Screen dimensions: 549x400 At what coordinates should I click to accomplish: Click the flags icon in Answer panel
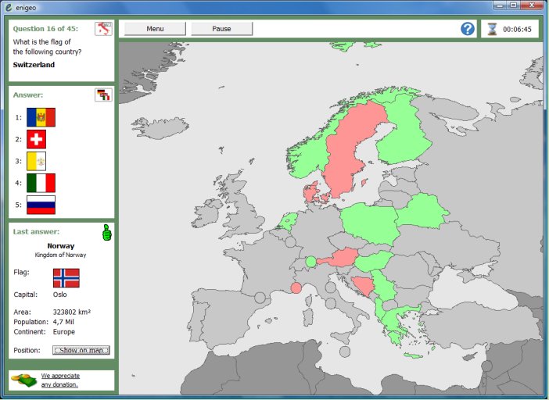tap(104, 95)
